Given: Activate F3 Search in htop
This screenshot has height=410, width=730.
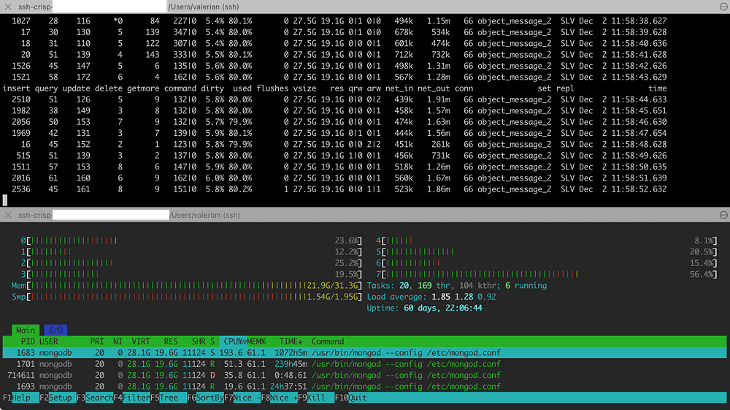Looking at the screenshot, I should click(x=94, y=398).
